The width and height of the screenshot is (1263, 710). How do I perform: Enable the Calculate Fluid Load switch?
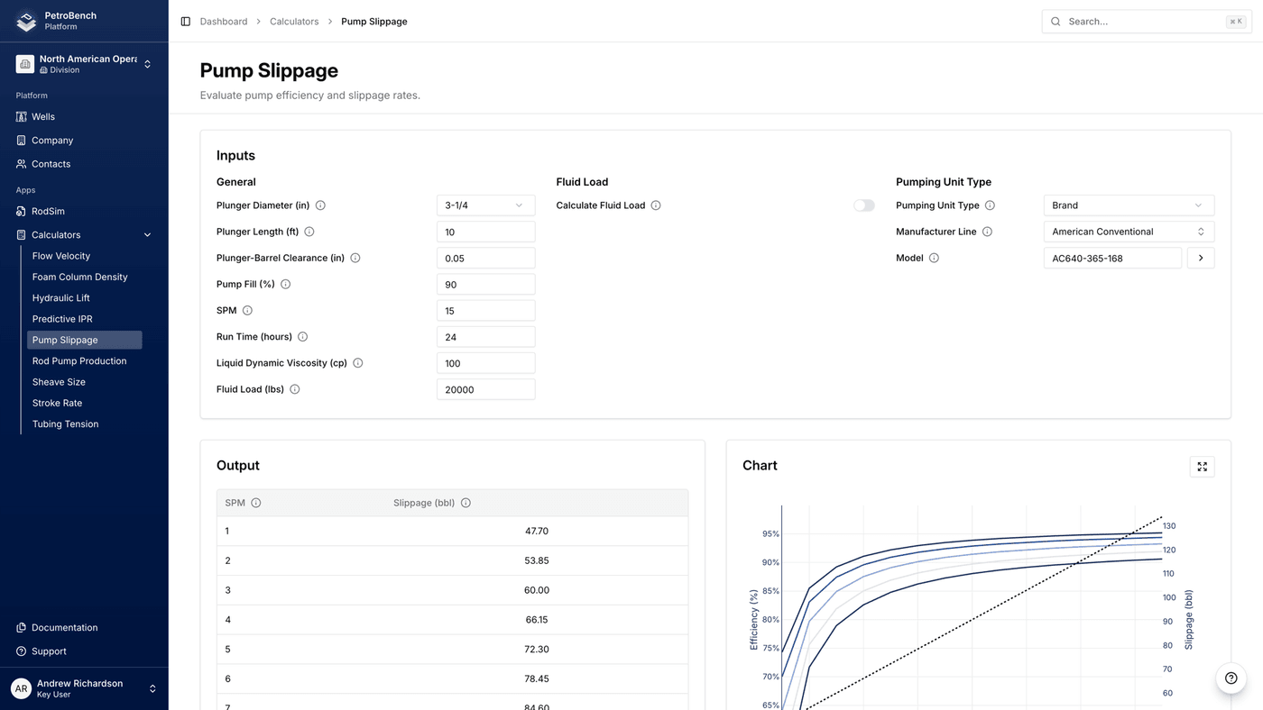(x=863, y=205)
